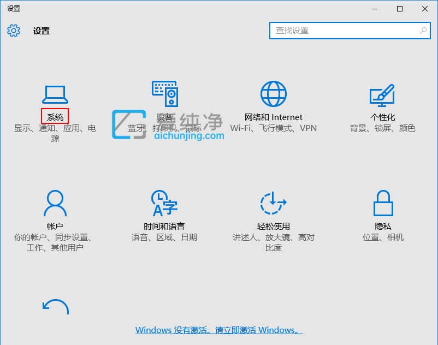Select the 轻松使用 label

click(274, 226)
